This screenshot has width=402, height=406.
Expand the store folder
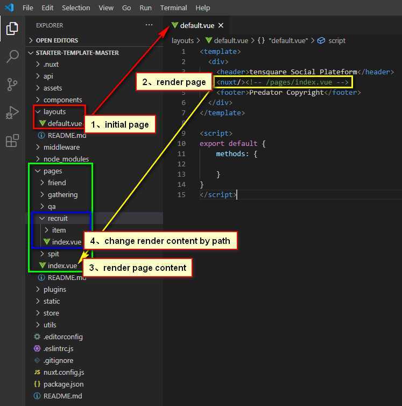click(x=95, y=313)
